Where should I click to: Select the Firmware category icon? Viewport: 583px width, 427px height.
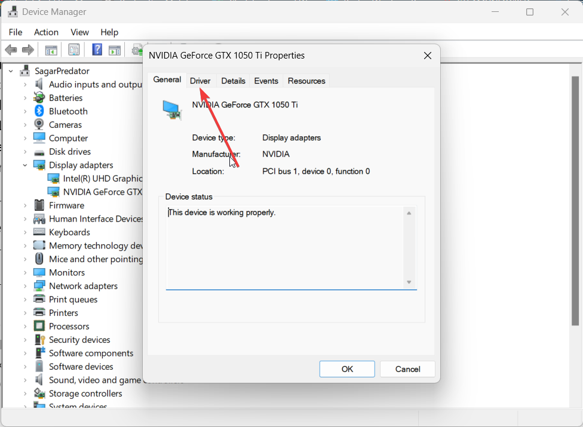coord(39,205)
